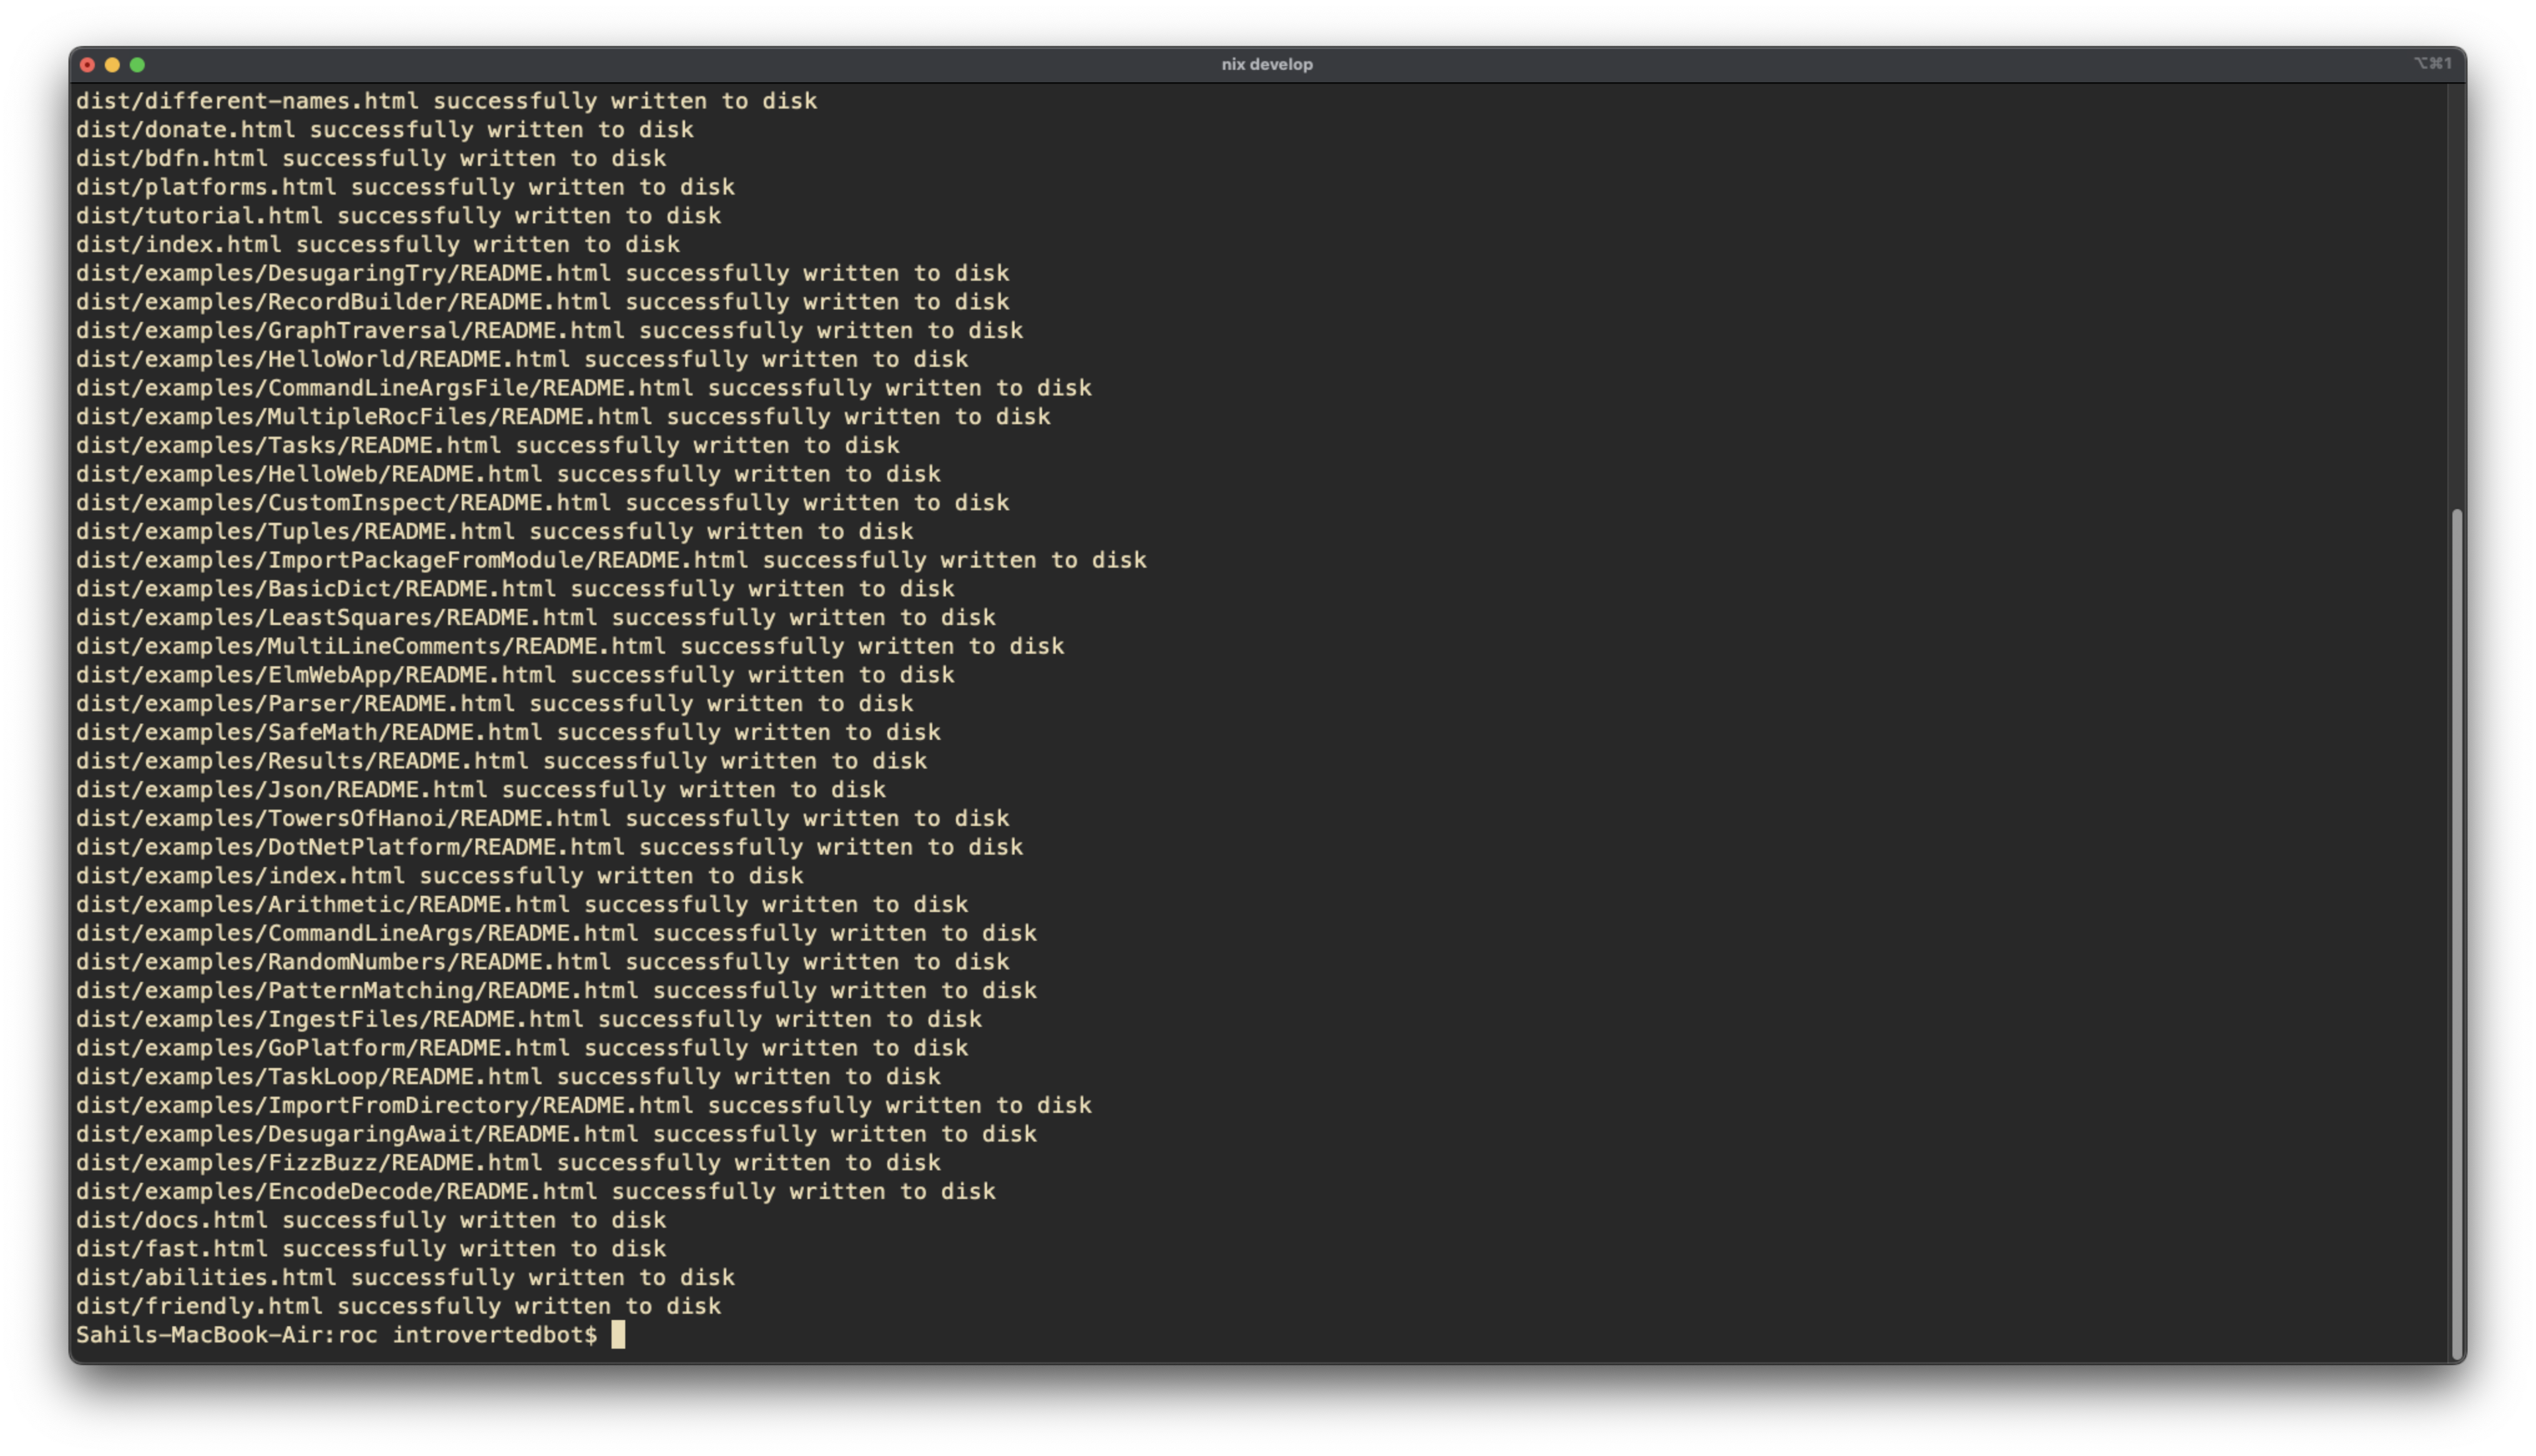Click the DesugaringAwait/README.html line

[557, 1134]
